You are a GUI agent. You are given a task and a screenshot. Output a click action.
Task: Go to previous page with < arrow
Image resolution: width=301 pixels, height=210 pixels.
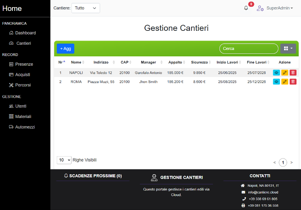pos(274,163)
